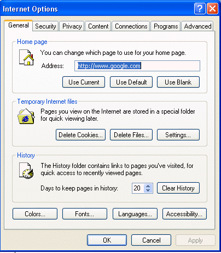Open Accessibility options
Viewport: 221px width, 253px height.
click(x=184, y=214)
